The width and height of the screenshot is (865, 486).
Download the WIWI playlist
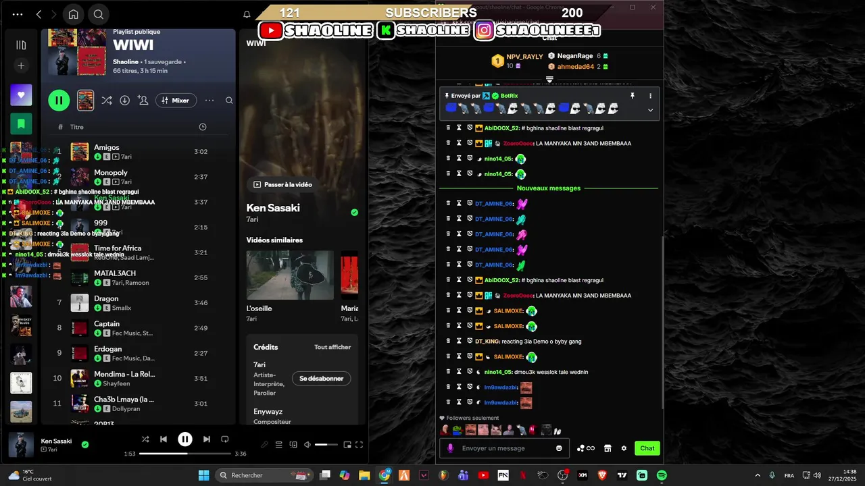(125, 101)
